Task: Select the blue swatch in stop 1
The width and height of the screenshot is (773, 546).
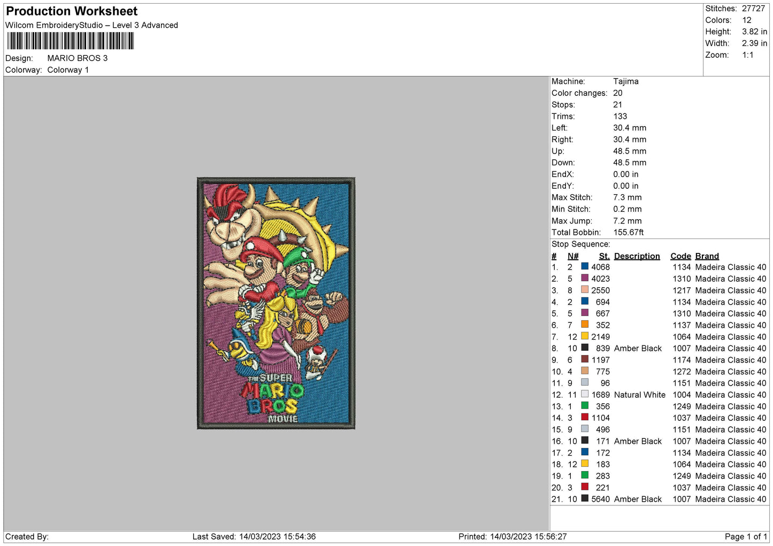Action: [x=585, y=266]
